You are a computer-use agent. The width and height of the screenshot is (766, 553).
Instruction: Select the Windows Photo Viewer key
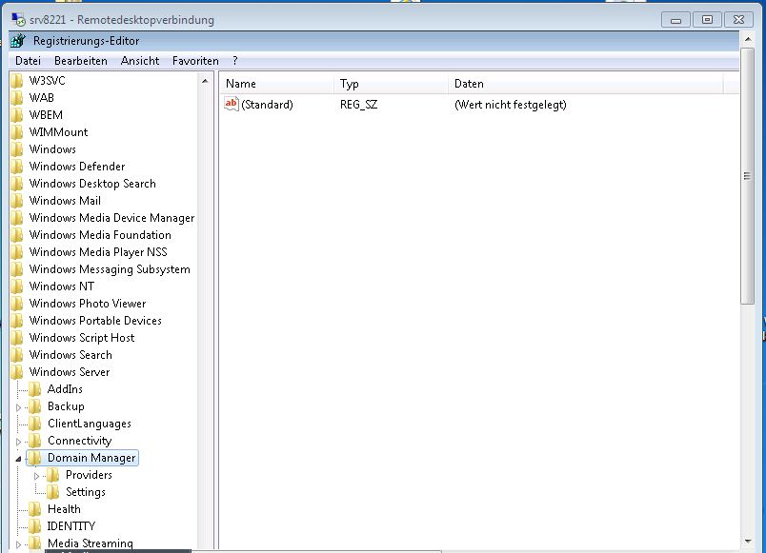(x=88, y=303)
